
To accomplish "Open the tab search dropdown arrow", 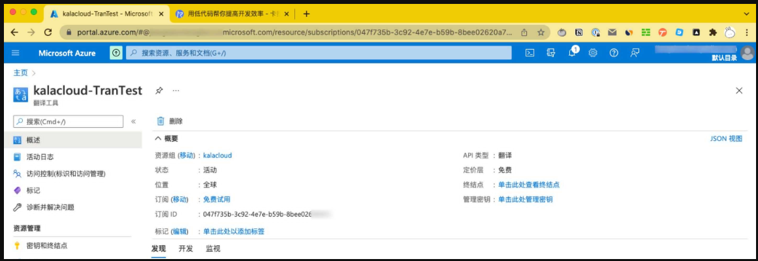I will (x=746, y=14).
